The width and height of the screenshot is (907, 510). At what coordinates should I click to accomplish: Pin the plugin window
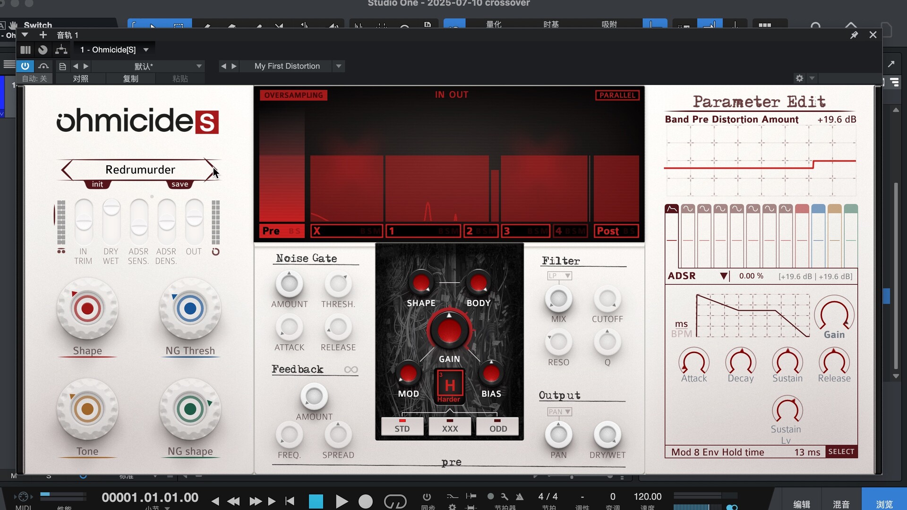(x=854, y=35)
